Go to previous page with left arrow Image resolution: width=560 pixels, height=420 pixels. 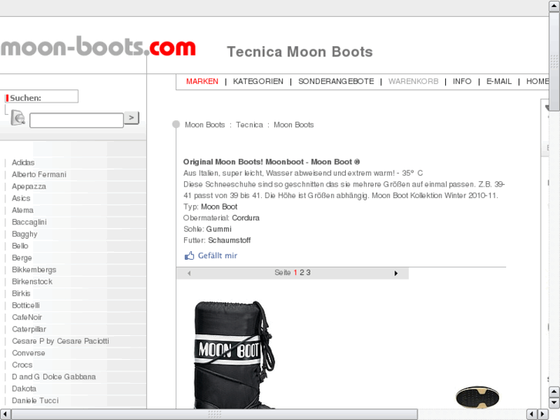(189, 274)
